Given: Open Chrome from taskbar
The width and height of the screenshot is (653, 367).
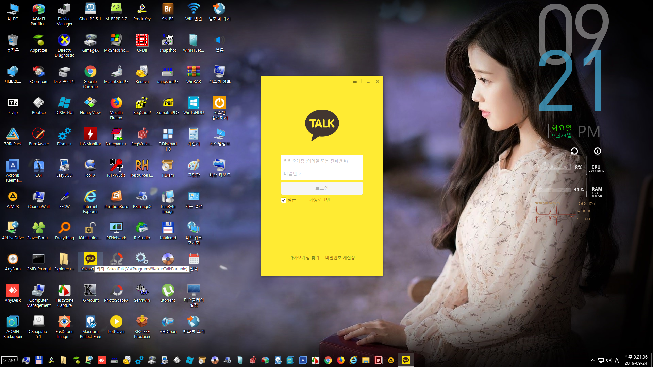Looking at the screenshot, I should [x=328, y=360].
